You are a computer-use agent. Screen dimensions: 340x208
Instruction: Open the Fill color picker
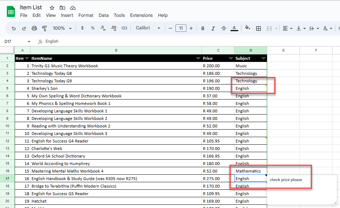(x=248, y=28)
